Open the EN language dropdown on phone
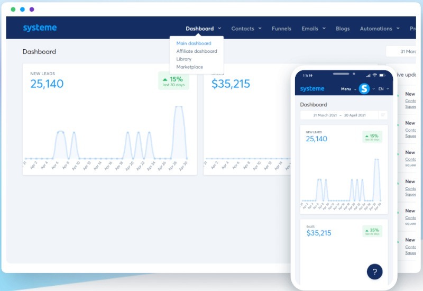Screen dimensions: 423x291 [x=383, y=89]
